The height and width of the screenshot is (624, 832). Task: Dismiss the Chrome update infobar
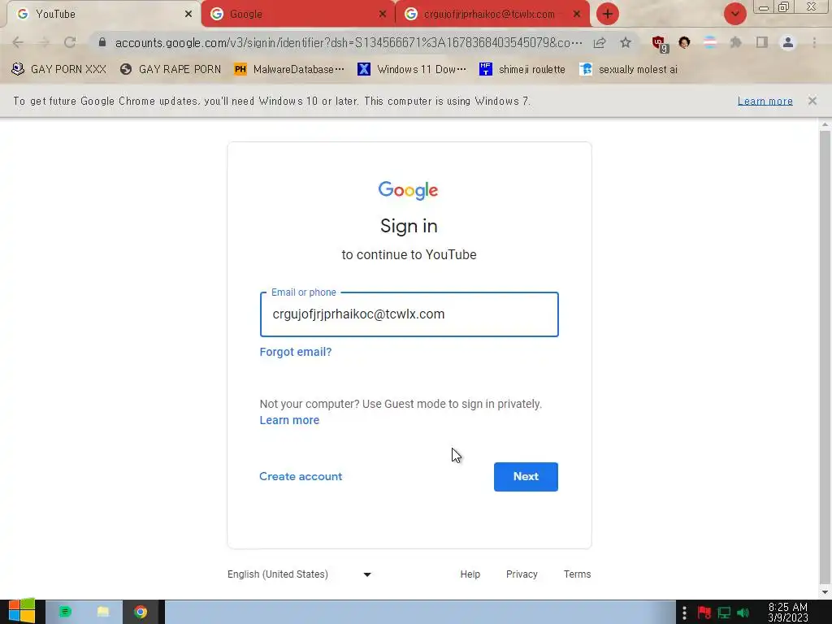click(812, 101)
